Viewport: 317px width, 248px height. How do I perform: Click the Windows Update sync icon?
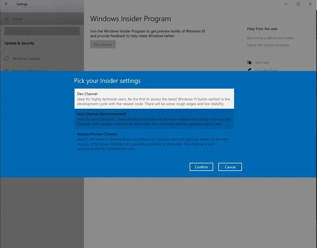tap(7, 58)
